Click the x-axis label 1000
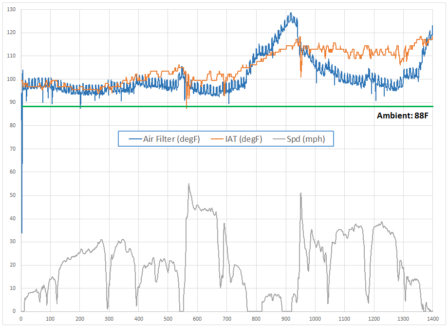 (315, 318)
